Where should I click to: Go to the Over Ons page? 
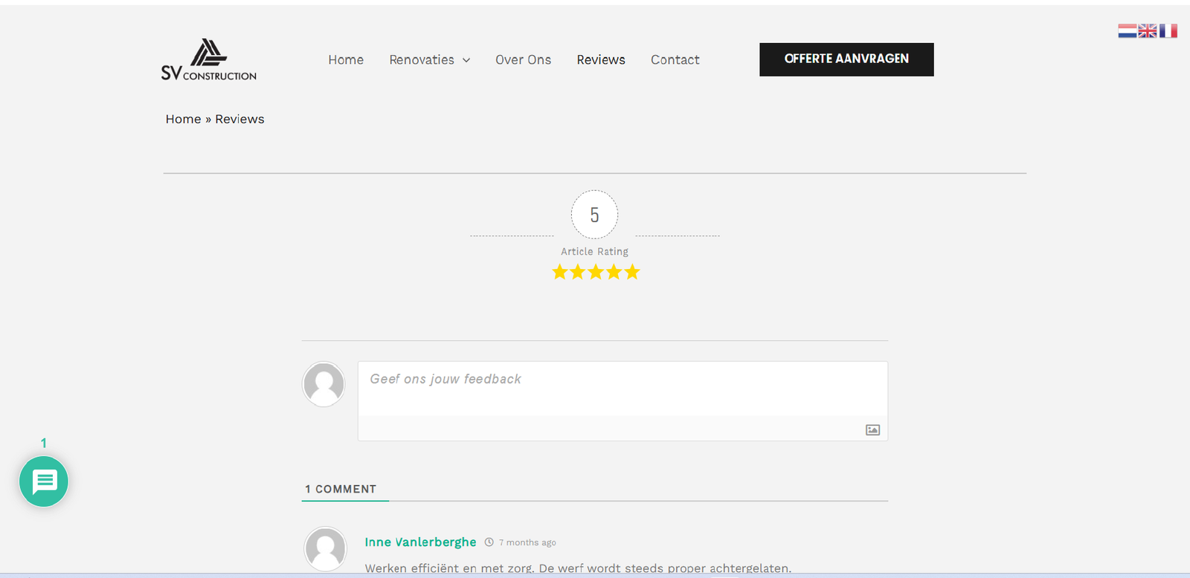point(523,60)
